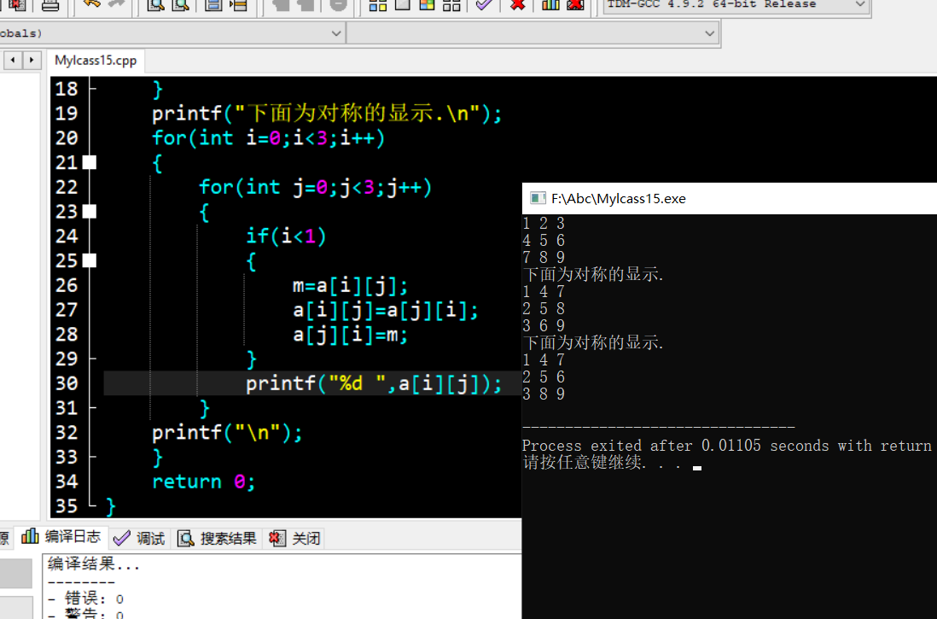Click line number 34 in the gutter
This screenshot has width=937, height=619.
[67, 482]
